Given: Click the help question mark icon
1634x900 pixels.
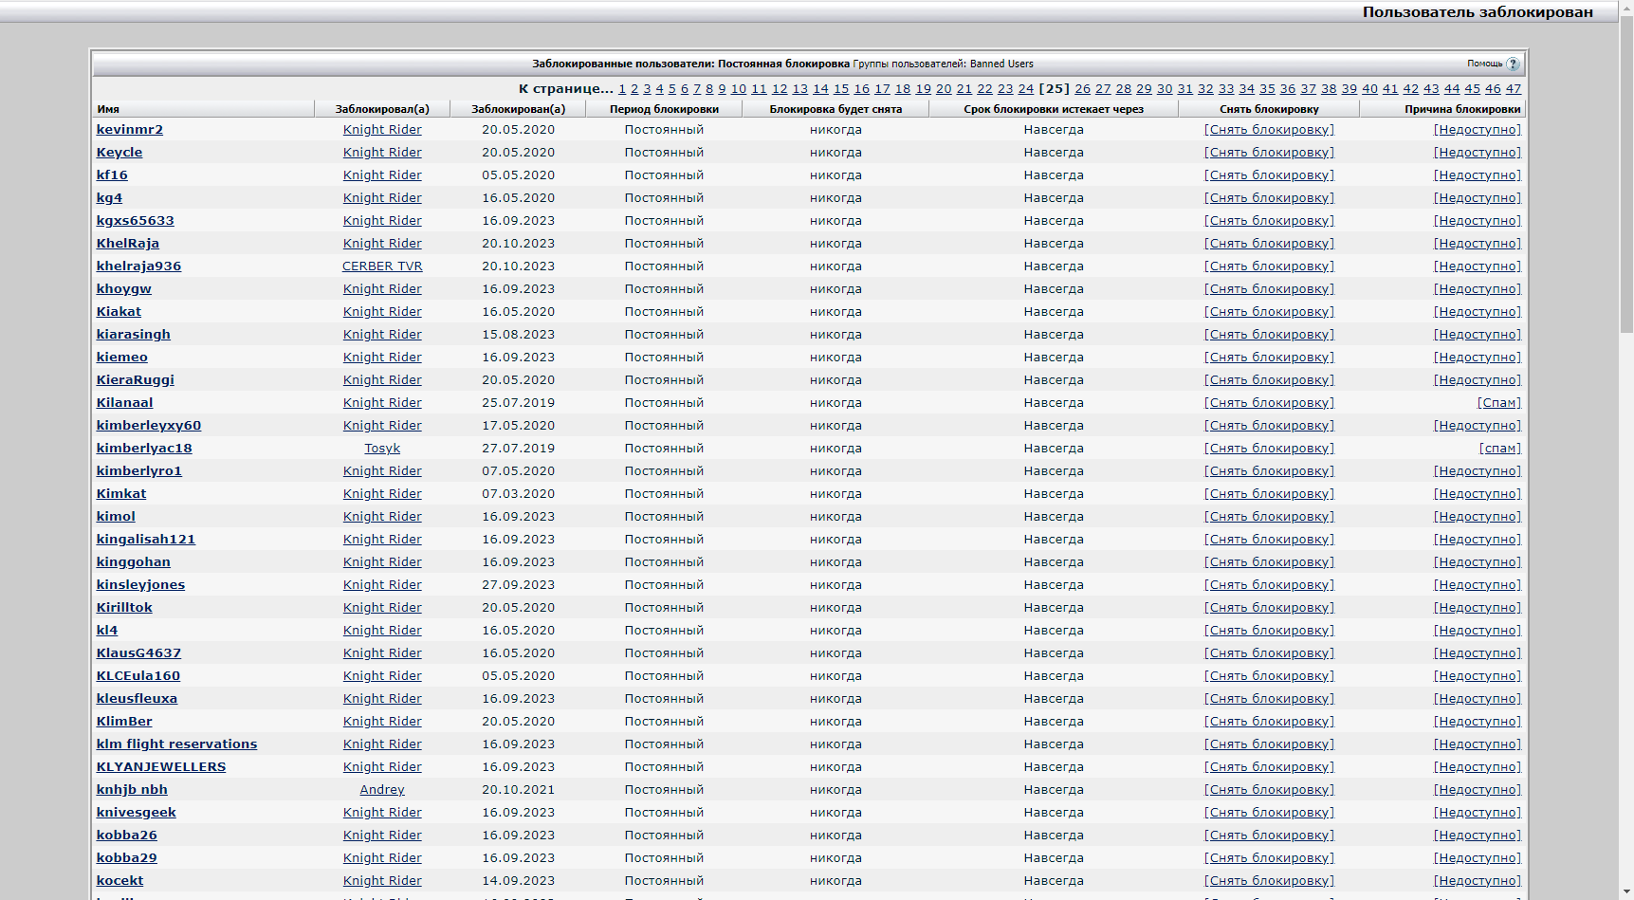Looking at the screenshot, I should (x=1513, y=64).
